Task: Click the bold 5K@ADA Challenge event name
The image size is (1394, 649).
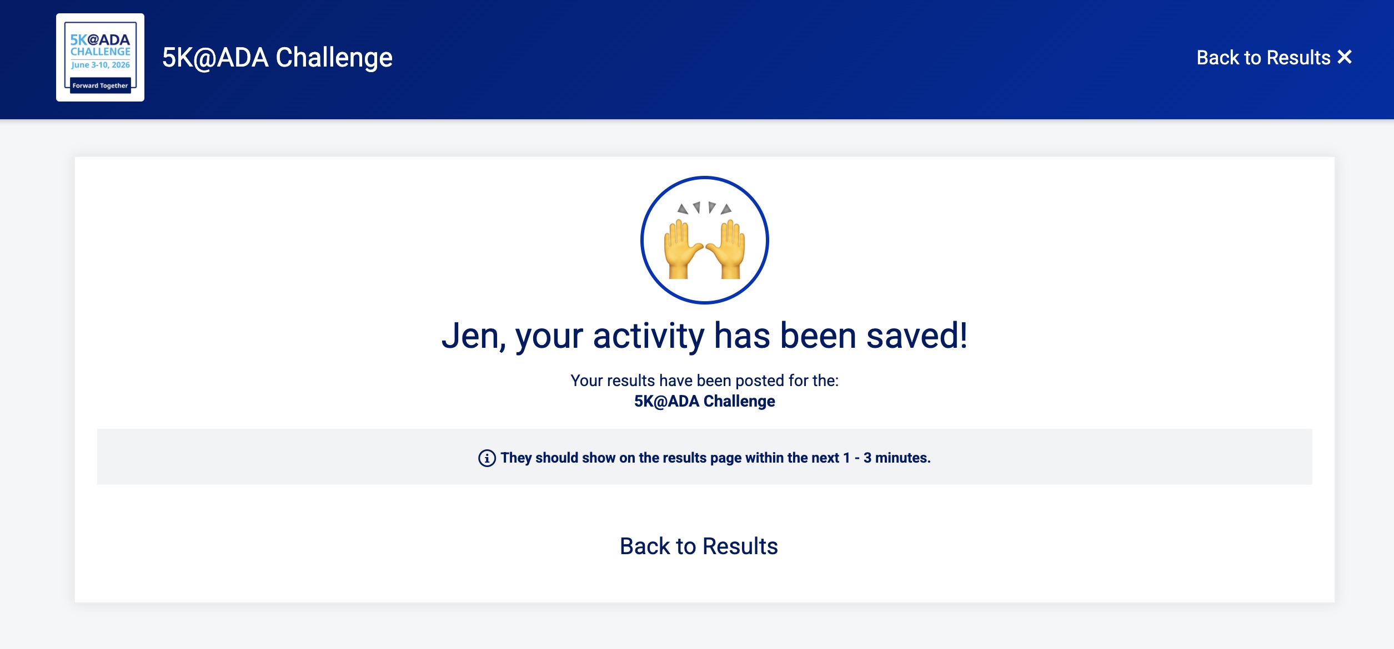Action: [704, 401]
